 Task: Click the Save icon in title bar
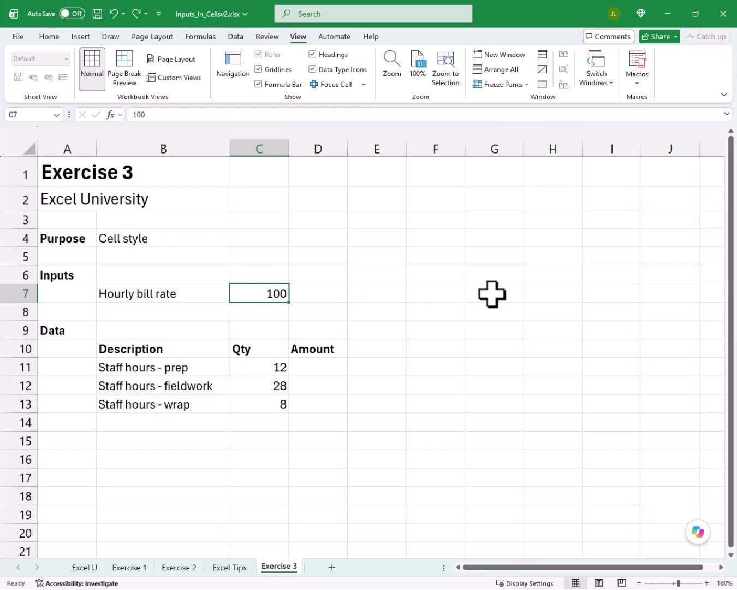pos(97,14)
